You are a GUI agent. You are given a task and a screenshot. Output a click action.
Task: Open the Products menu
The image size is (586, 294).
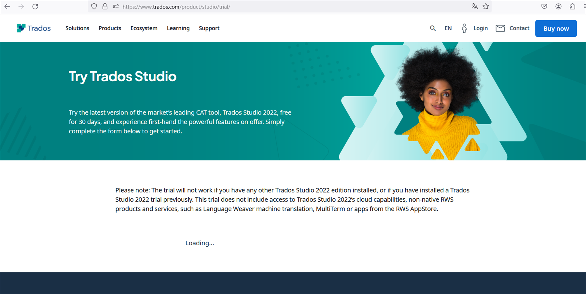point(110,28)
